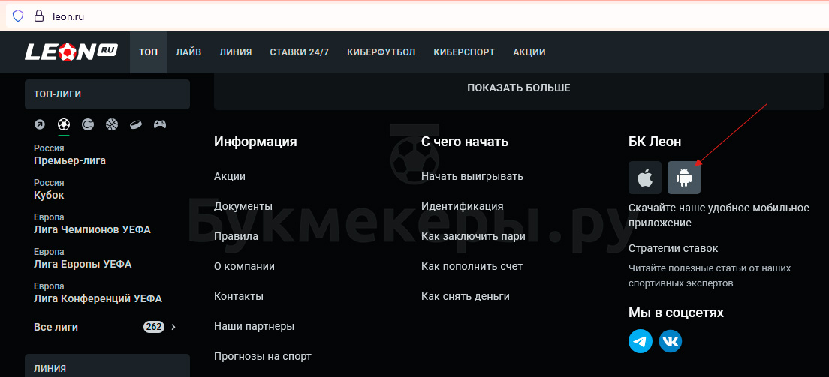This screenshot has width=829, height=377.
Task: Select the basketball sport icon
Action: point(112,124)
